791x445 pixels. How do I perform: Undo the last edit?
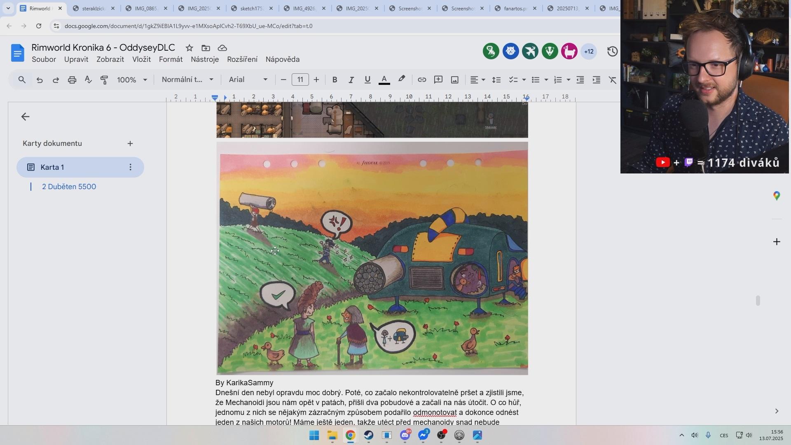pos(40,80)
